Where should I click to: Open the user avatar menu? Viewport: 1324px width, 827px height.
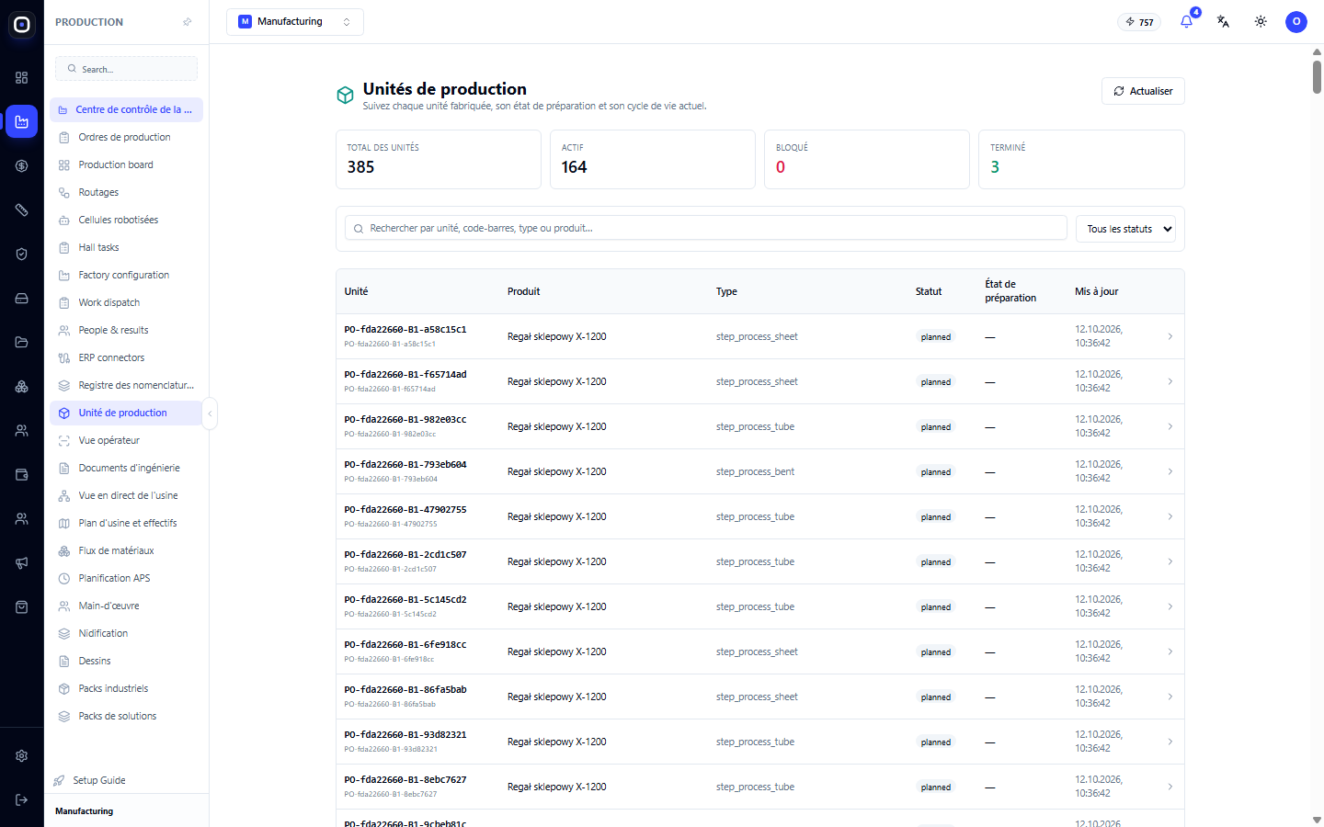tap(1296, 21)
